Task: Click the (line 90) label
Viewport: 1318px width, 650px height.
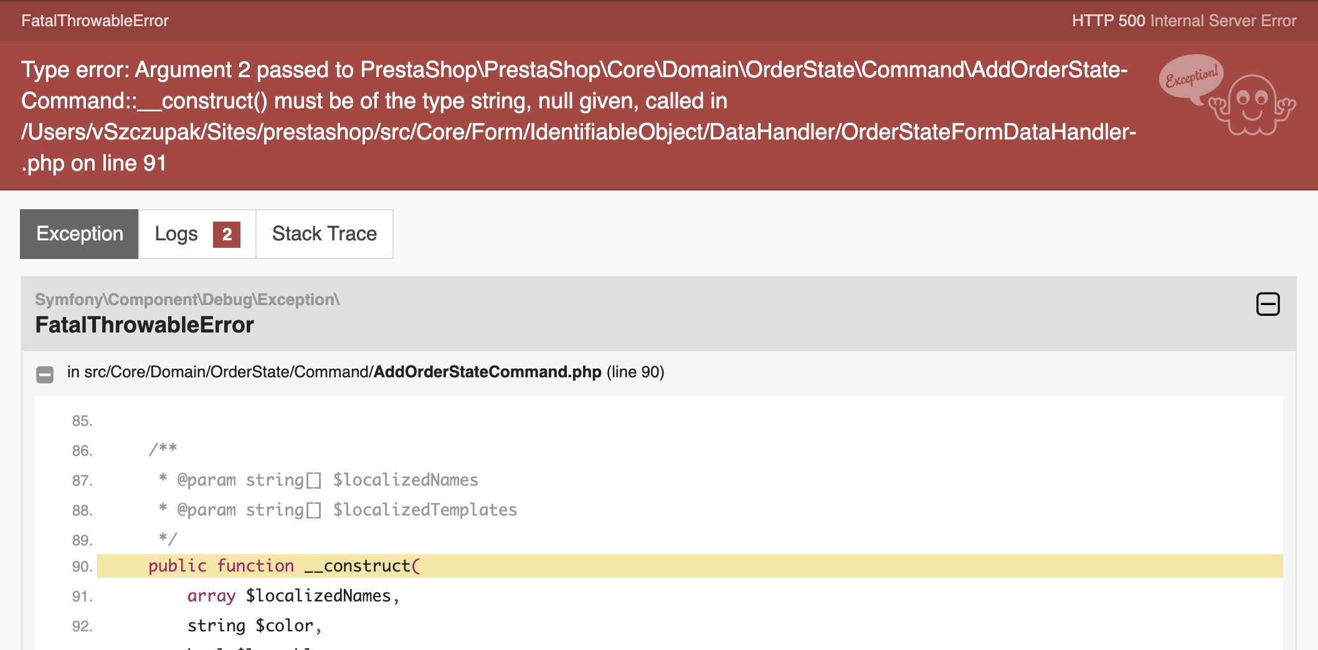Action: point(635,372)
